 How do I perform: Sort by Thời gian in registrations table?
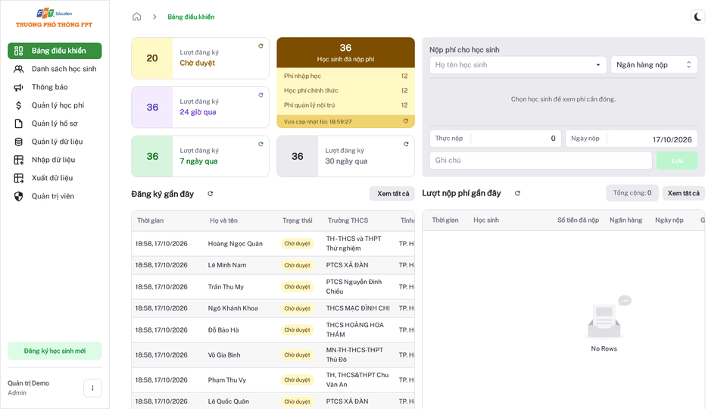click(150, 220)
